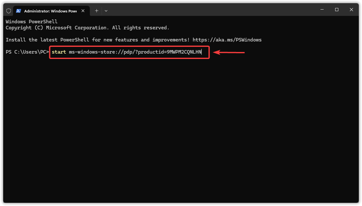The image size is (362, 206).
Task: Click the ms-windows-store://pdp/?productid=9MWPM2CQNLHN argument
Action: [135, 52]
